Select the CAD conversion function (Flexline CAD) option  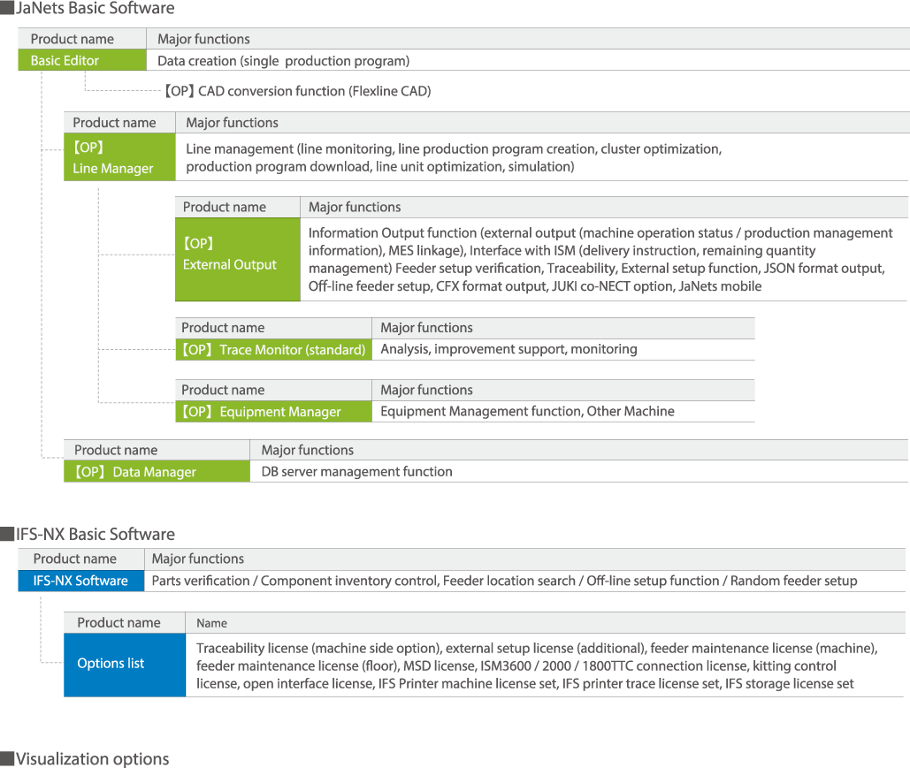coord(297,91)
